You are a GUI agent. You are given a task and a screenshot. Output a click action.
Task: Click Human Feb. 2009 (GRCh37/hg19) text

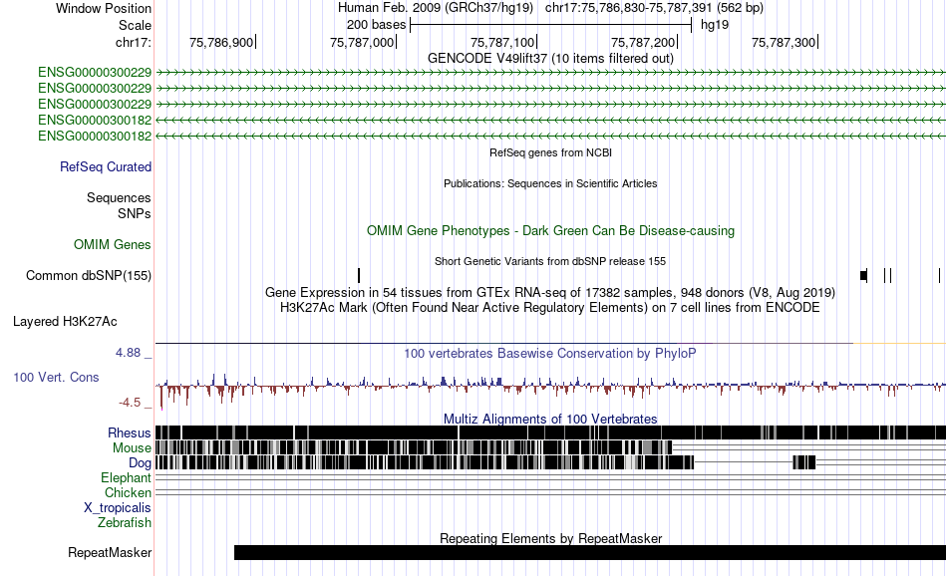click(x=435, y=8)
